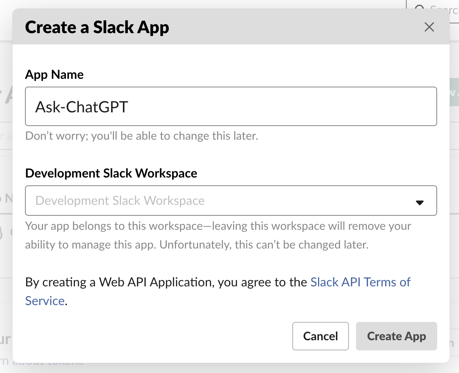The image size is (459, 373).
Task: Click the search magnifier icon behind the dialog
Action: [420, 9]
